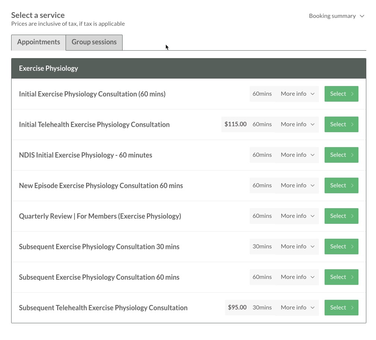
Task: Select Initial Telehealth Exercise Physiology Consultation
Action: click(x=341, y=124)
